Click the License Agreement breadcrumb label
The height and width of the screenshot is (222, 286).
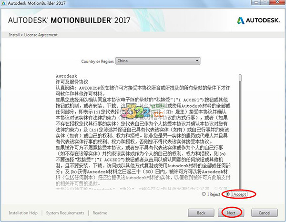tap(41, 35)
